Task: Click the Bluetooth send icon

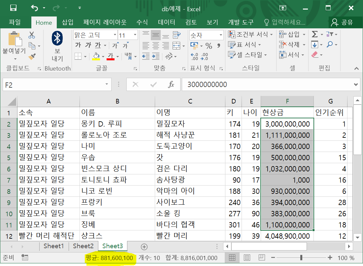Action: tap(57, 38)
